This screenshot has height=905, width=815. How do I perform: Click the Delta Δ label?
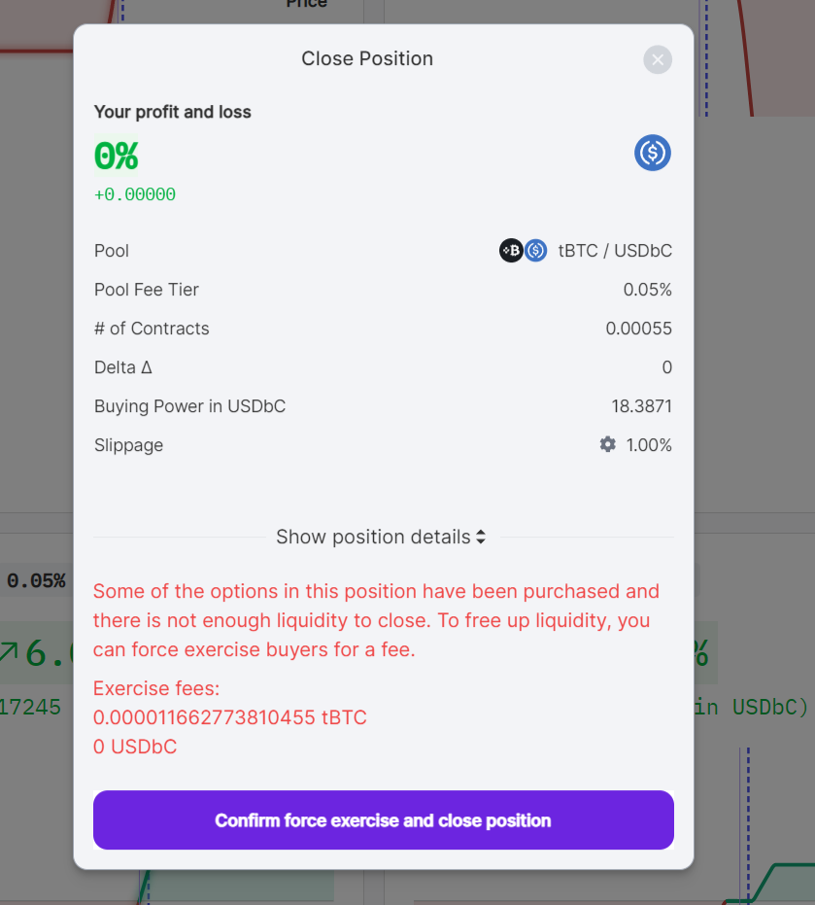[123, 367]
